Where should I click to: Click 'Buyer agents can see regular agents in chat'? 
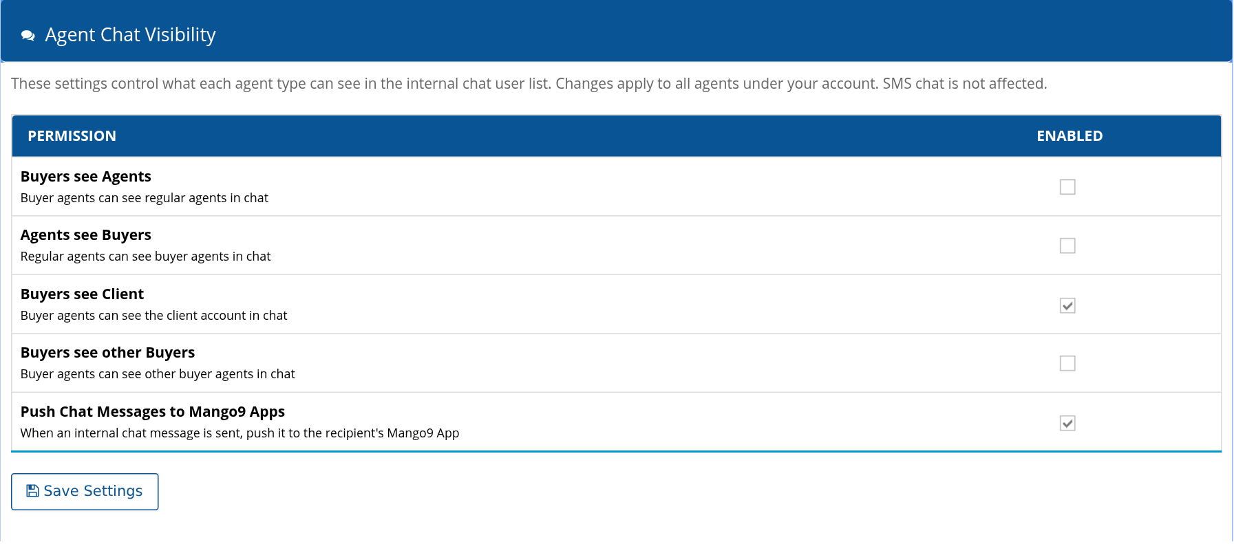pyautogui.click(x=145, y=198)
